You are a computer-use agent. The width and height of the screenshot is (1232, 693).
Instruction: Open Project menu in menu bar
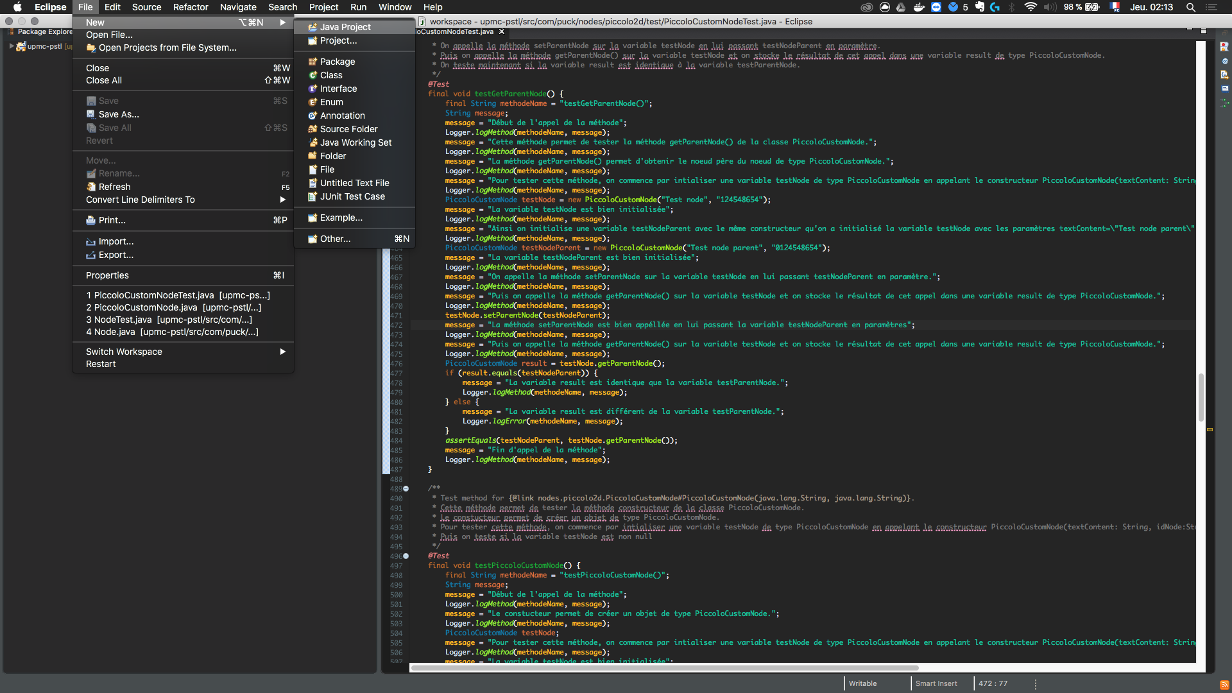pos(322,7)
